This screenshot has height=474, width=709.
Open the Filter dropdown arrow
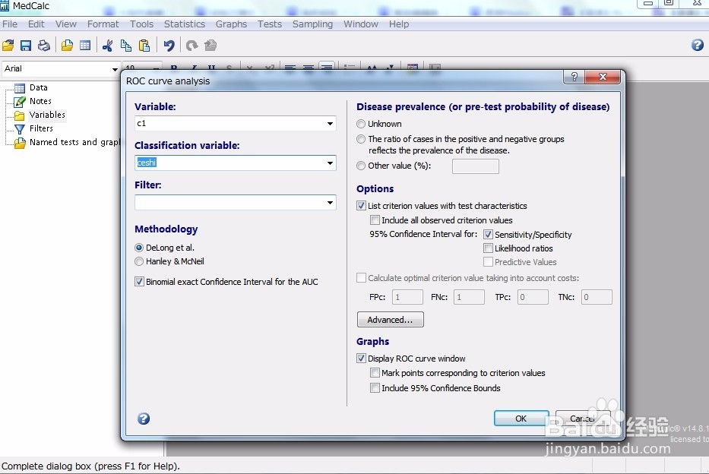[x=331, y=202]
